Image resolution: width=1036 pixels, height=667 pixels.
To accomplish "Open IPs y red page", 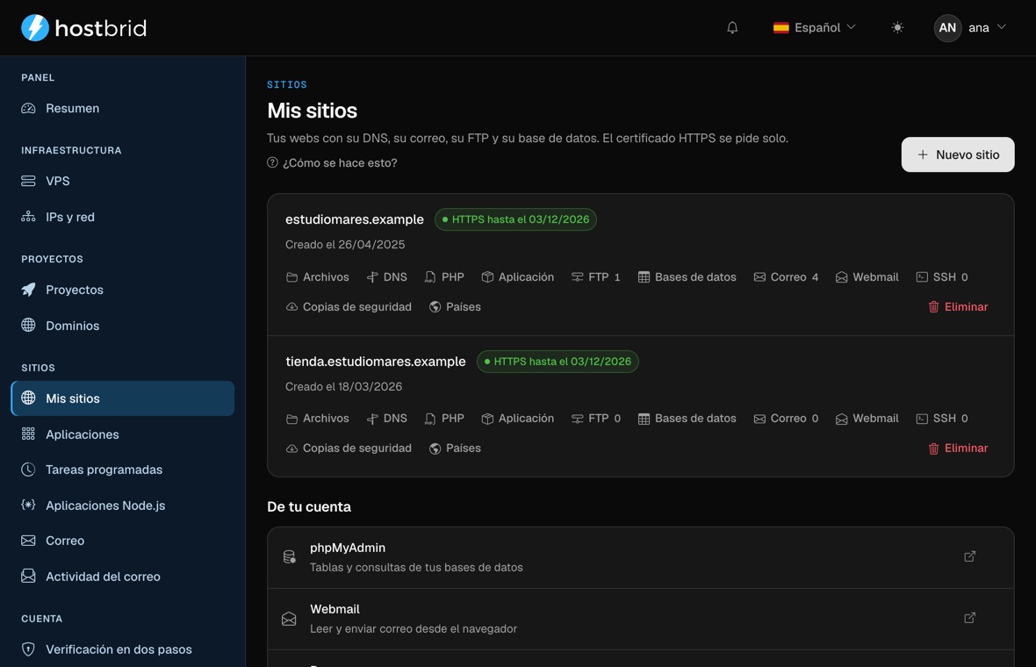I will (122, 217).
